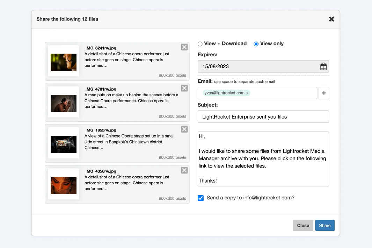Screen dimensions: 372x248
Task: Select the Expires section label
Action: click(207, 55)
